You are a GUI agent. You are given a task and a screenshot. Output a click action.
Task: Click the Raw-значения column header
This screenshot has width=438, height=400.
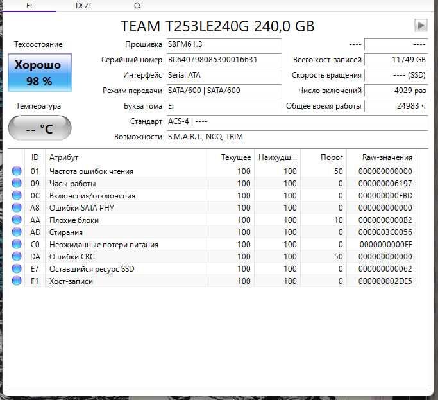pyautogui.click(x=382, y=157)
